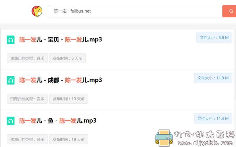The height and width of the screenshot is (147, 236).
Task: Click 资源归档类型：音乐 tag under 宝贝
Action: [x=27, y=58]
